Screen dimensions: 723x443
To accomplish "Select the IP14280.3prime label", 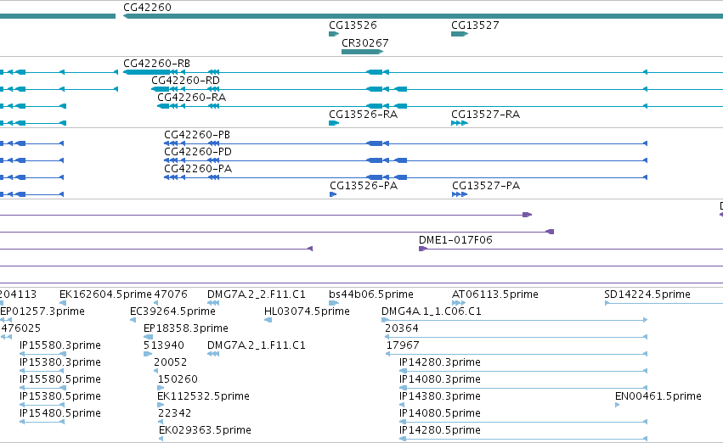I will pos(440,362).
